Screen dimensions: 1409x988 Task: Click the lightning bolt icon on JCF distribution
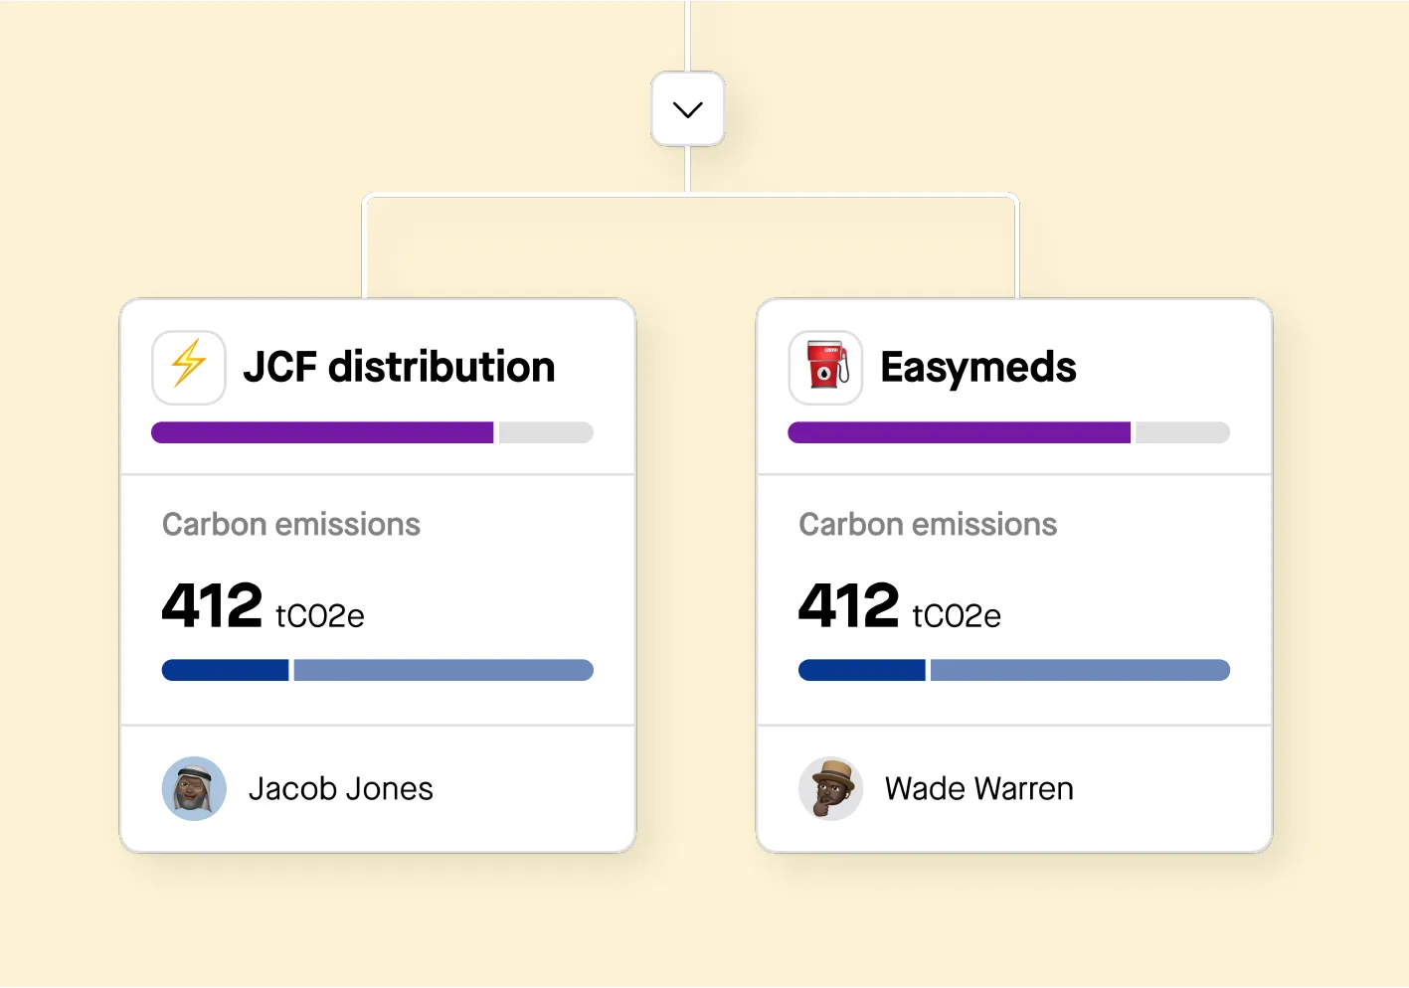coord(188,367)
